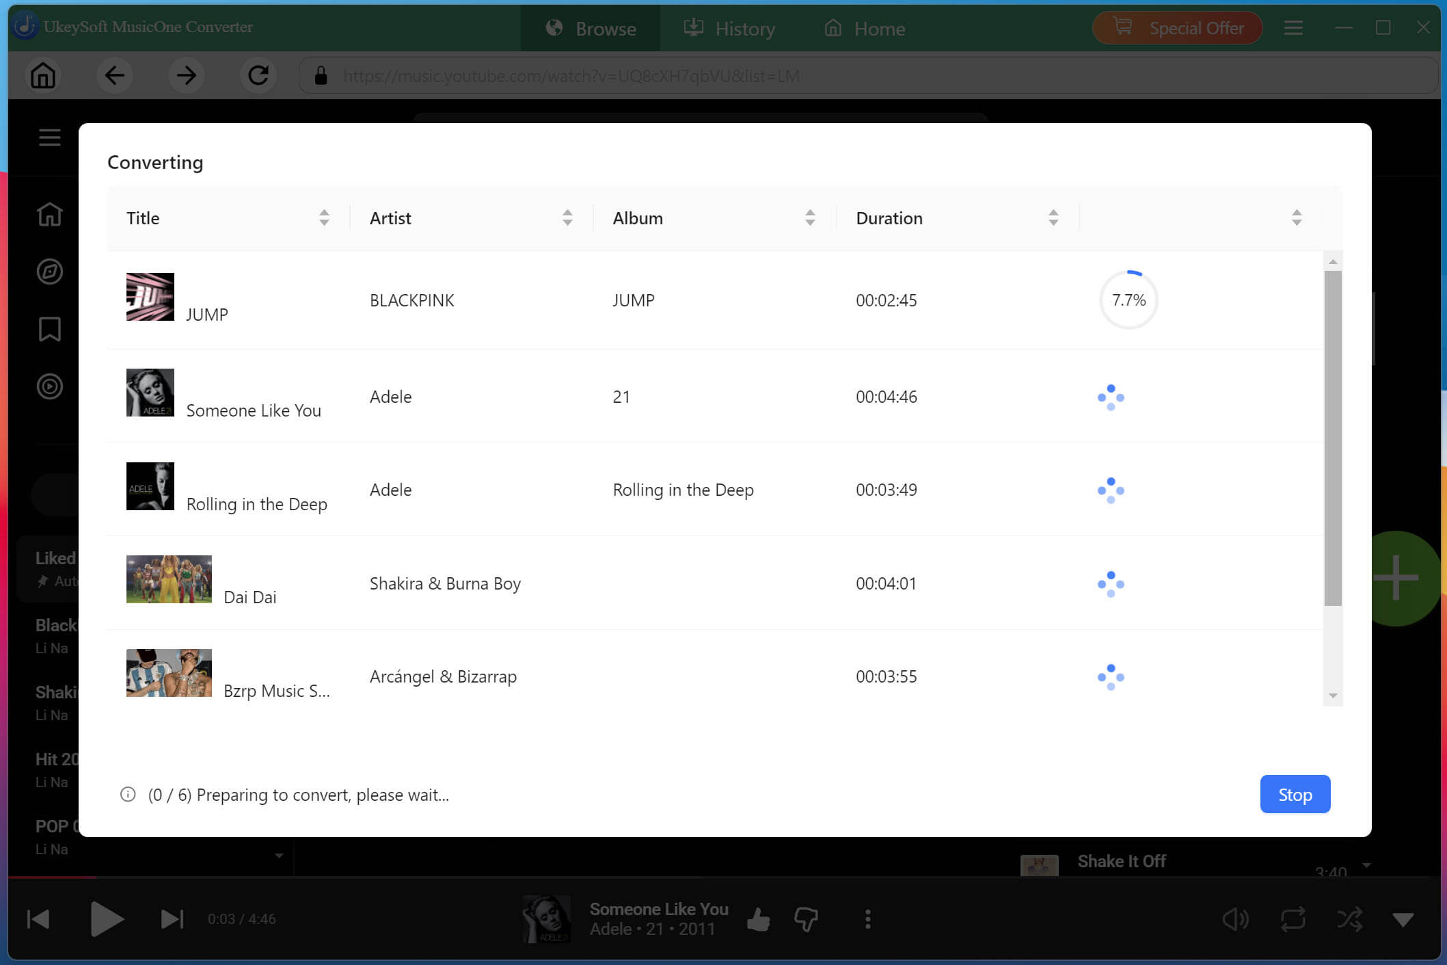The height and width of the screenshot is (965, 1447).
Task: Click the conversion list scrollbar thumb
Action: (x=1333, y=438)
